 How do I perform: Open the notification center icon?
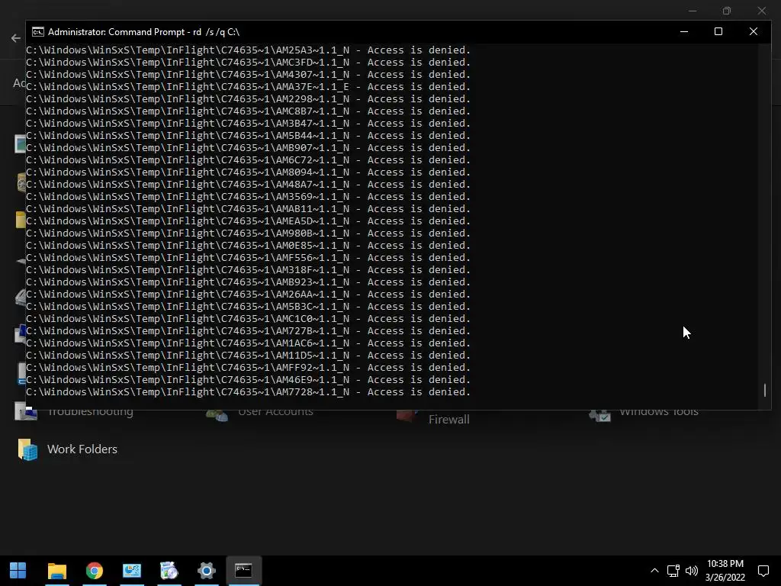point(763,571)
